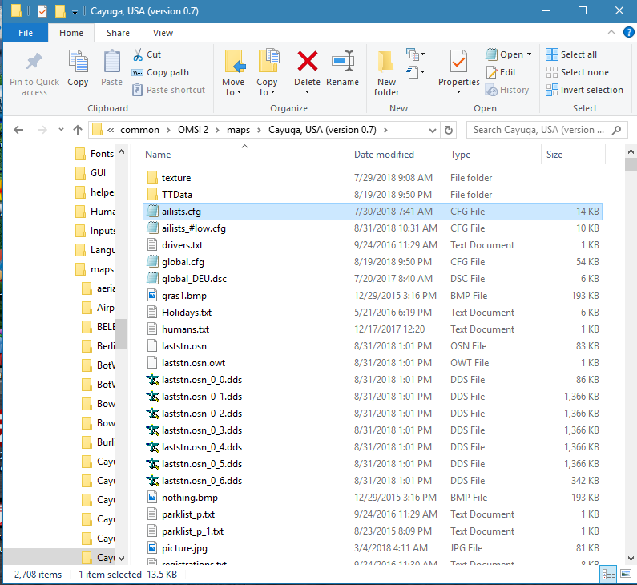Screen dimensions: 637x585
Task: Click the Copy icon in Clipboard group
Action: point(78,63)
